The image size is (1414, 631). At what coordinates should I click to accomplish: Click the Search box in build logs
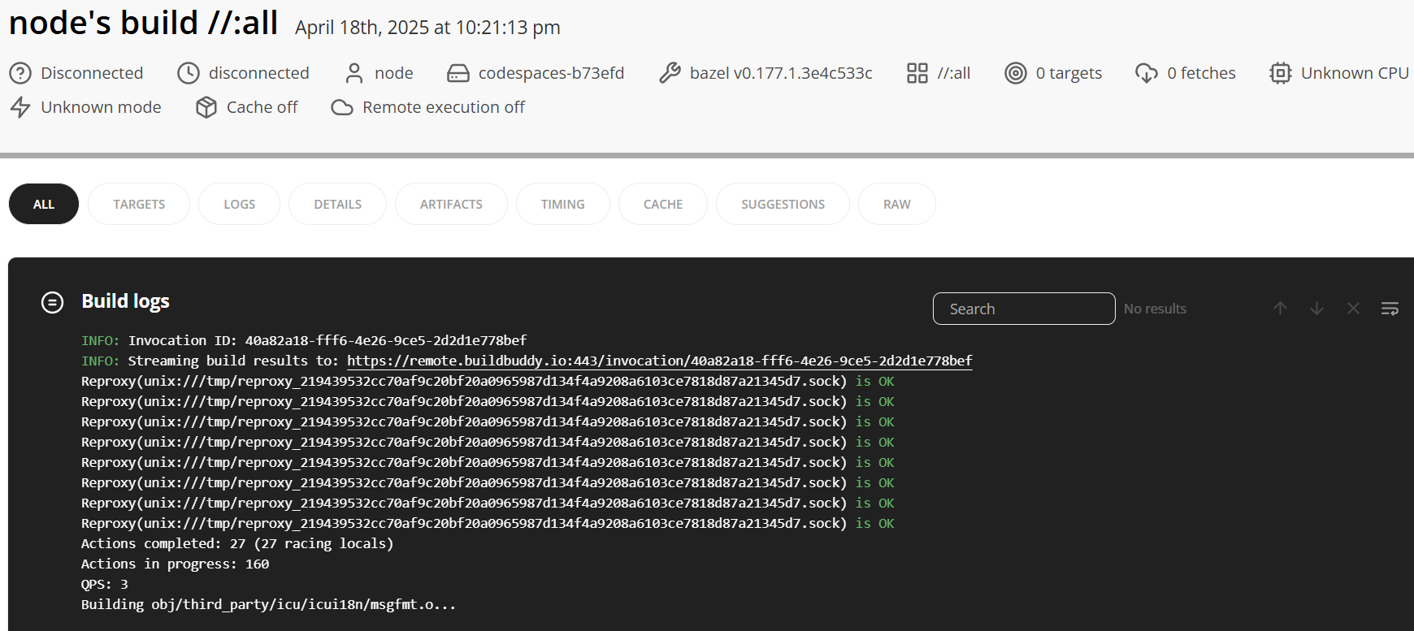point(1024,309)
